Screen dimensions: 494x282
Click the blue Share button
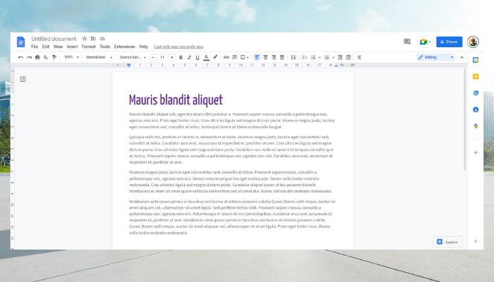(450, 42)
